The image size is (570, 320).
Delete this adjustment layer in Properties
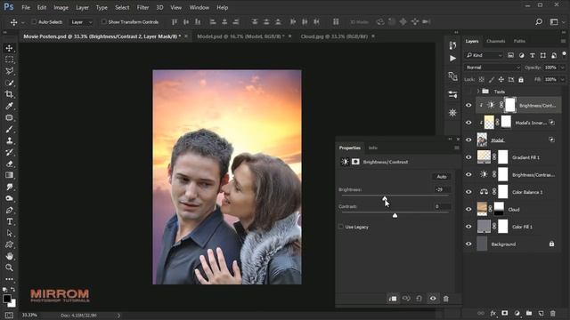446,299
